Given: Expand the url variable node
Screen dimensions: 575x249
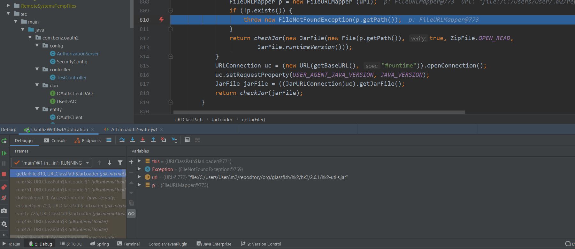Looking at the screenshot, I should click(x=139, y=177).
